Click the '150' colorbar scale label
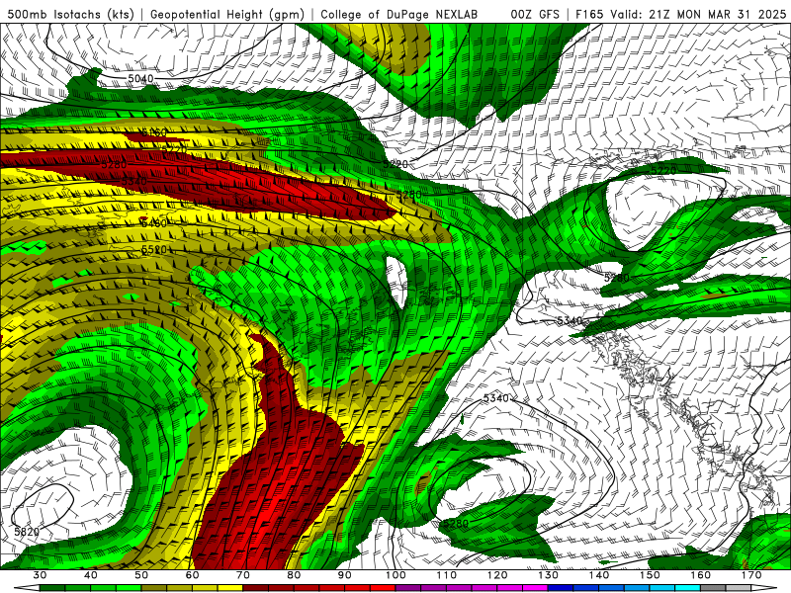Image resolution: width=791 pixels, height=593 pixels. click(650, 575)
